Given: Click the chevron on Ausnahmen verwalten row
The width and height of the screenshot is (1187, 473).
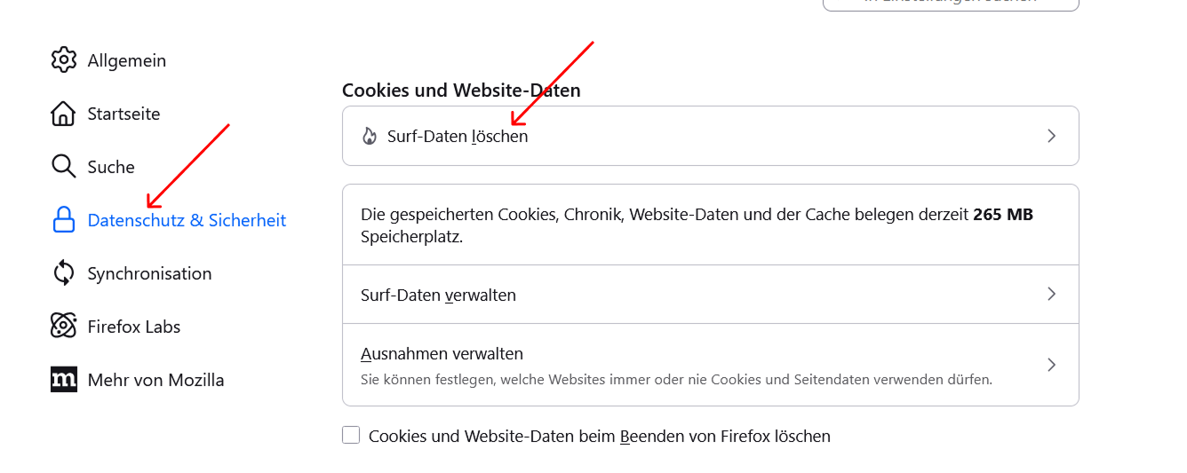Looking at the screenshot, I should [x=1051, y=365].
